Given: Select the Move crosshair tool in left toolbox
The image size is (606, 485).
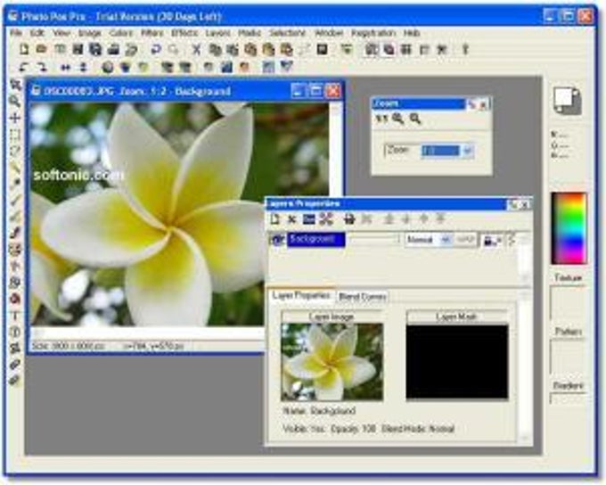Looking at the screenshot, I should pos(14,118).
